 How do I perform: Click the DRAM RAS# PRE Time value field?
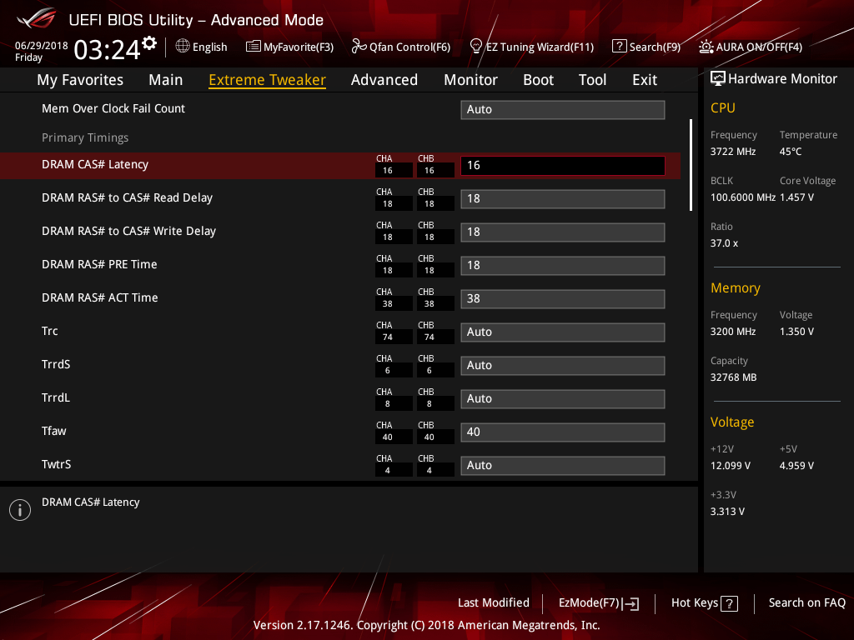[x=563, y=266]
